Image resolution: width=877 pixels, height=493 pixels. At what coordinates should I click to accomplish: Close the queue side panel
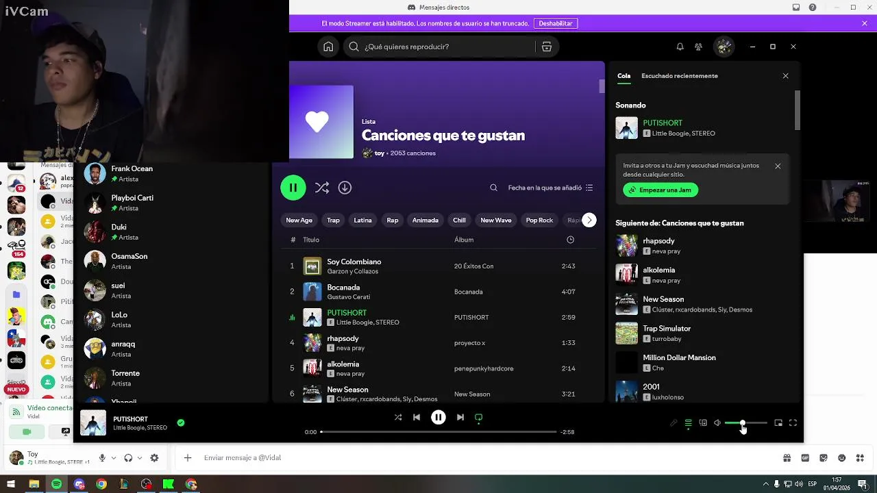tap(785, 76)
